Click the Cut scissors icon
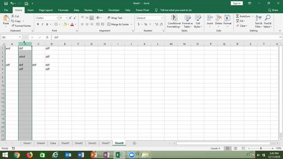This screenshot has height=159, width=283. [13, 16]
